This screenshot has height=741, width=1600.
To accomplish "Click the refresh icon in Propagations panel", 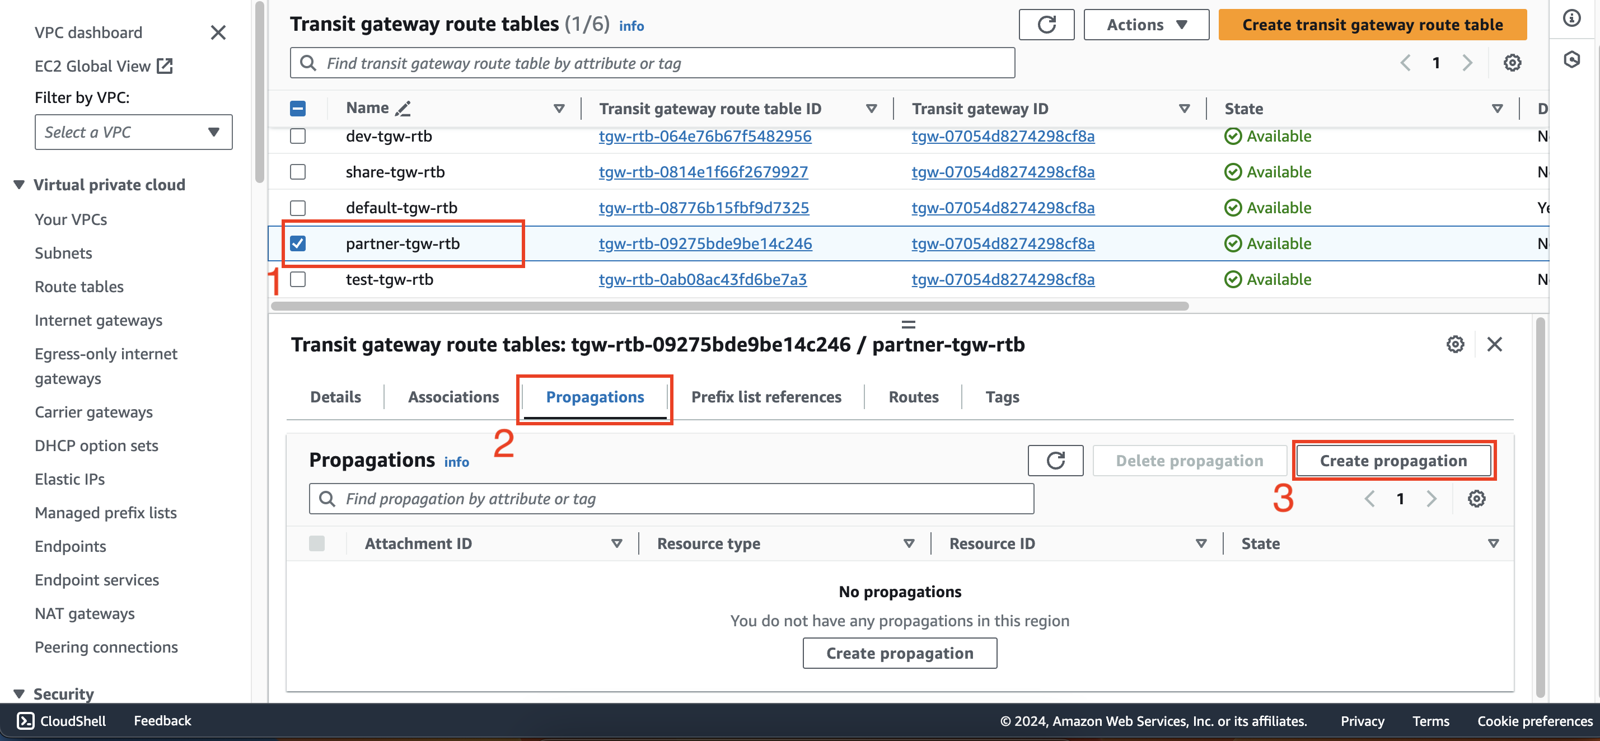I will coord(1056,459).
